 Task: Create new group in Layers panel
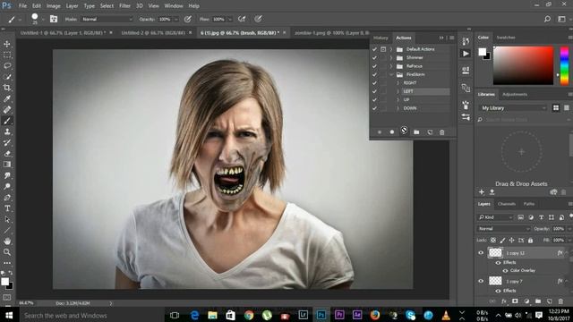[x=538, y=301]
